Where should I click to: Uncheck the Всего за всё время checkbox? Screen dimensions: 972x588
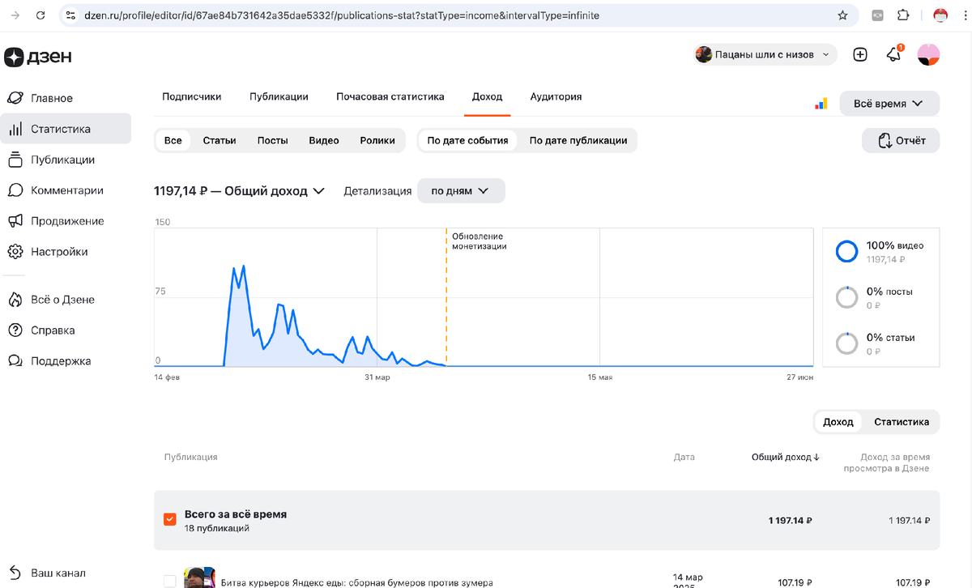tap(170, 519)
